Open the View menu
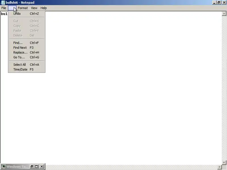Image resolution: width=227 pixels, height=170 pixels. coord(34,8)
